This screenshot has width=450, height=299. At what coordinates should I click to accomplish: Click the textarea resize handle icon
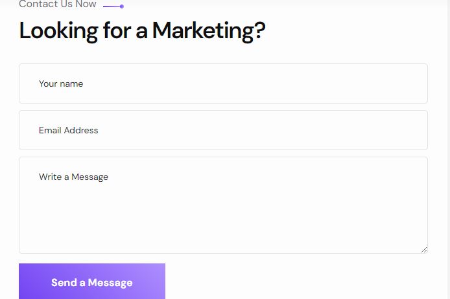(424, 250)
